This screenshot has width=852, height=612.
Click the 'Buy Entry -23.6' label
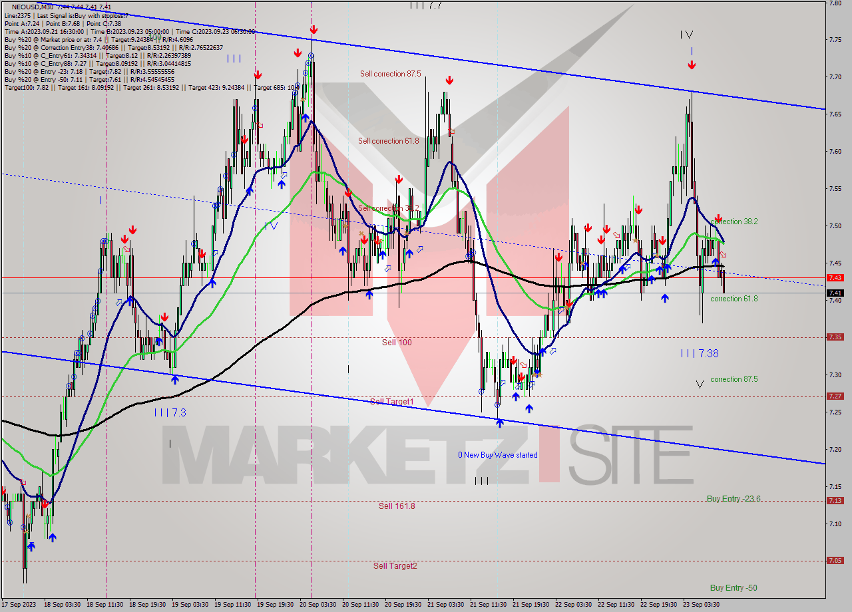[733, 499]
